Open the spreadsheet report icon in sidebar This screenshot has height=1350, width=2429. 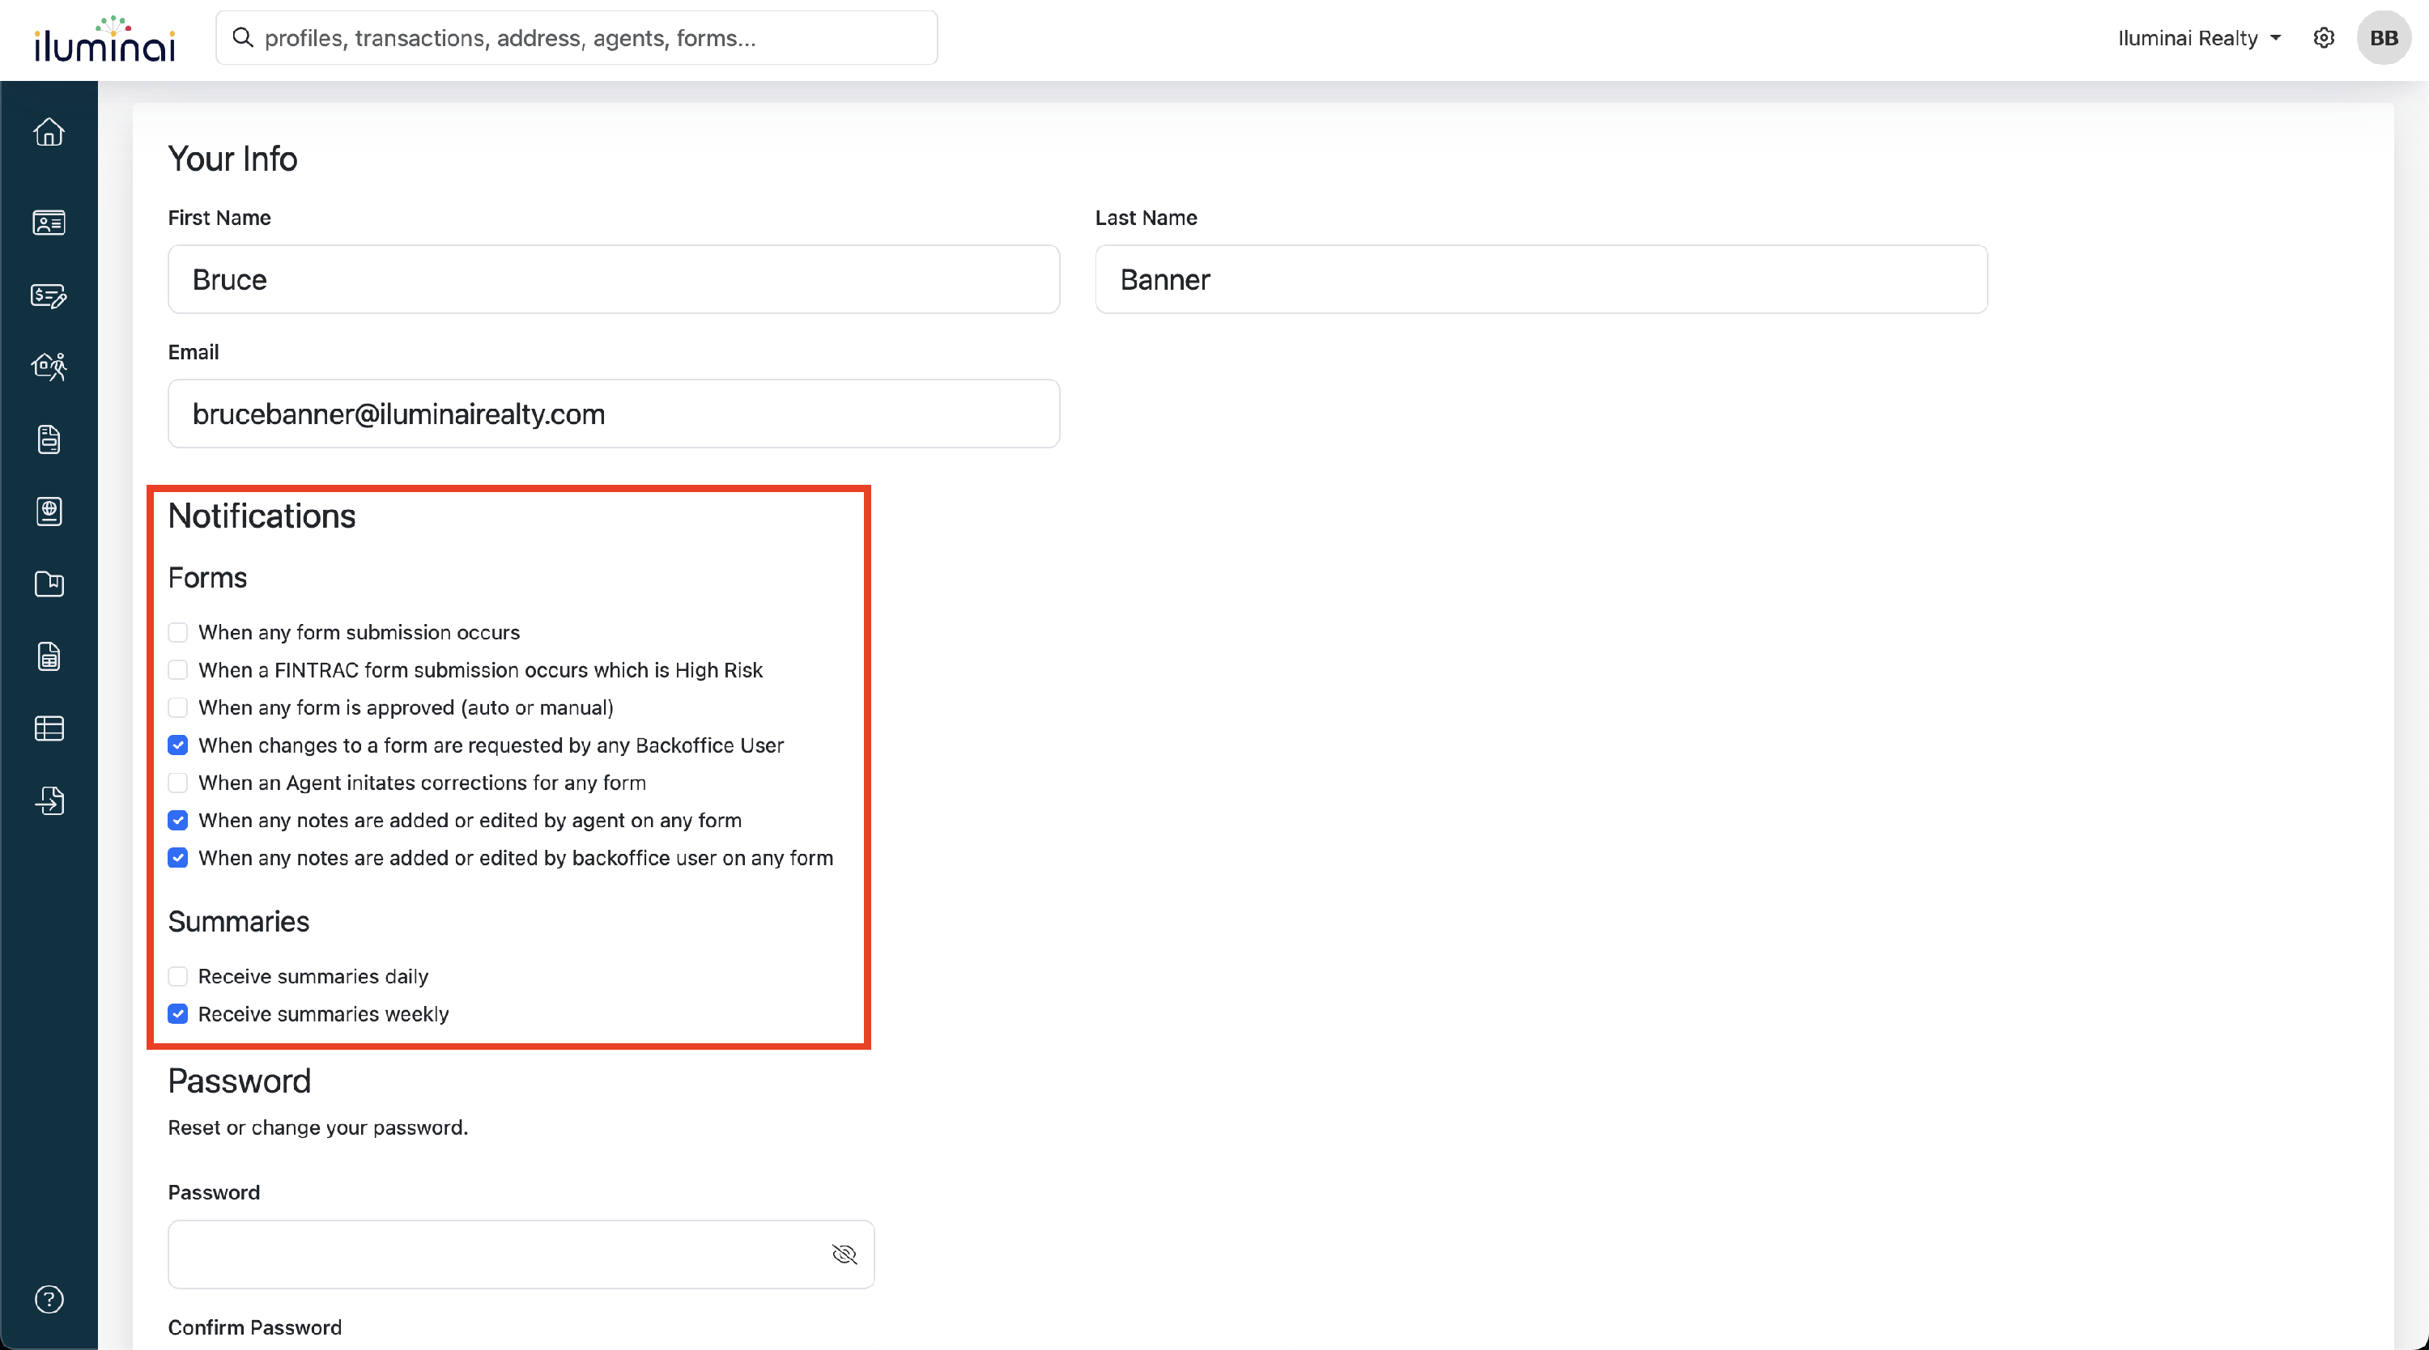click(x=49, y=656)
